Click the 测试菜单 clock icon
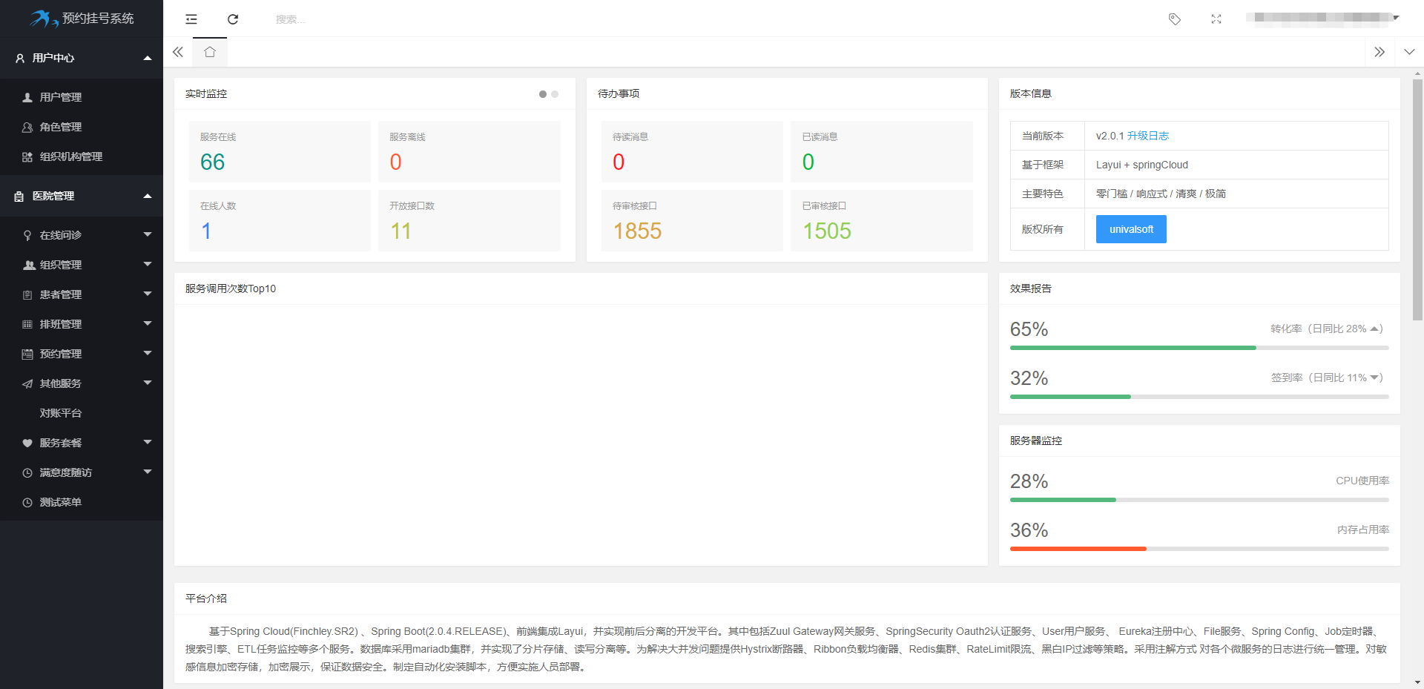 (x=27, y=502)
